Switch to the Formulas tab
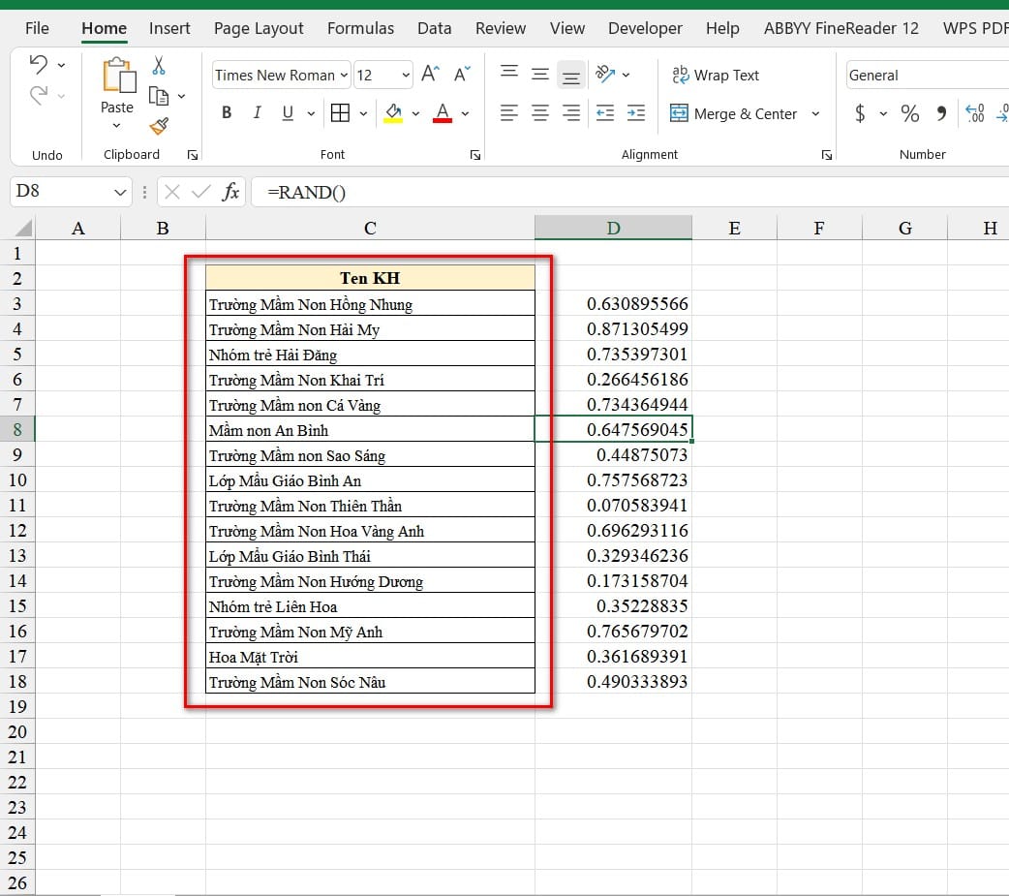Screen dimensions: 1009x896 coord(360,28)
